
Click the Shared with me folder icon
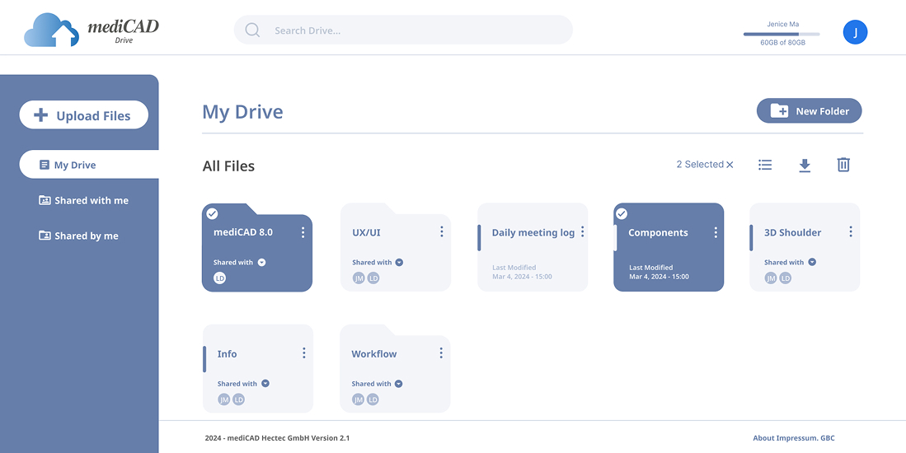45,200
